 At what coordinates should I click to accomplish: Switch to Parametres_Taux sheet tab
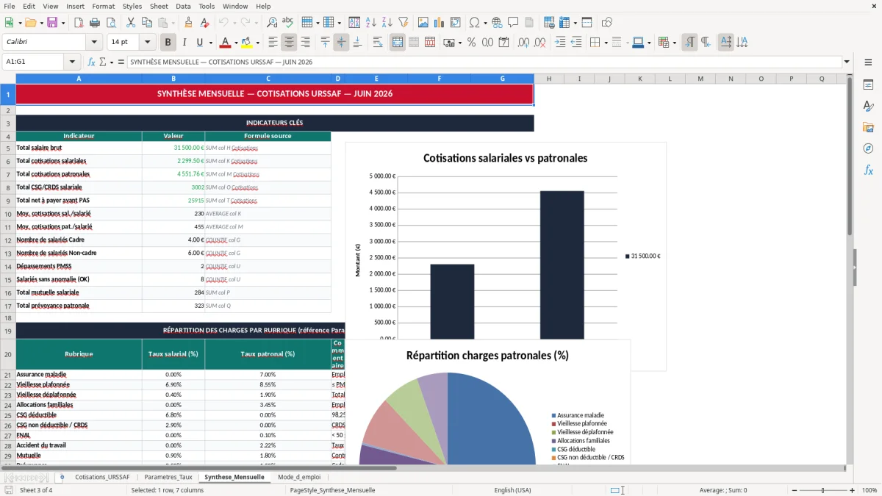168,477
